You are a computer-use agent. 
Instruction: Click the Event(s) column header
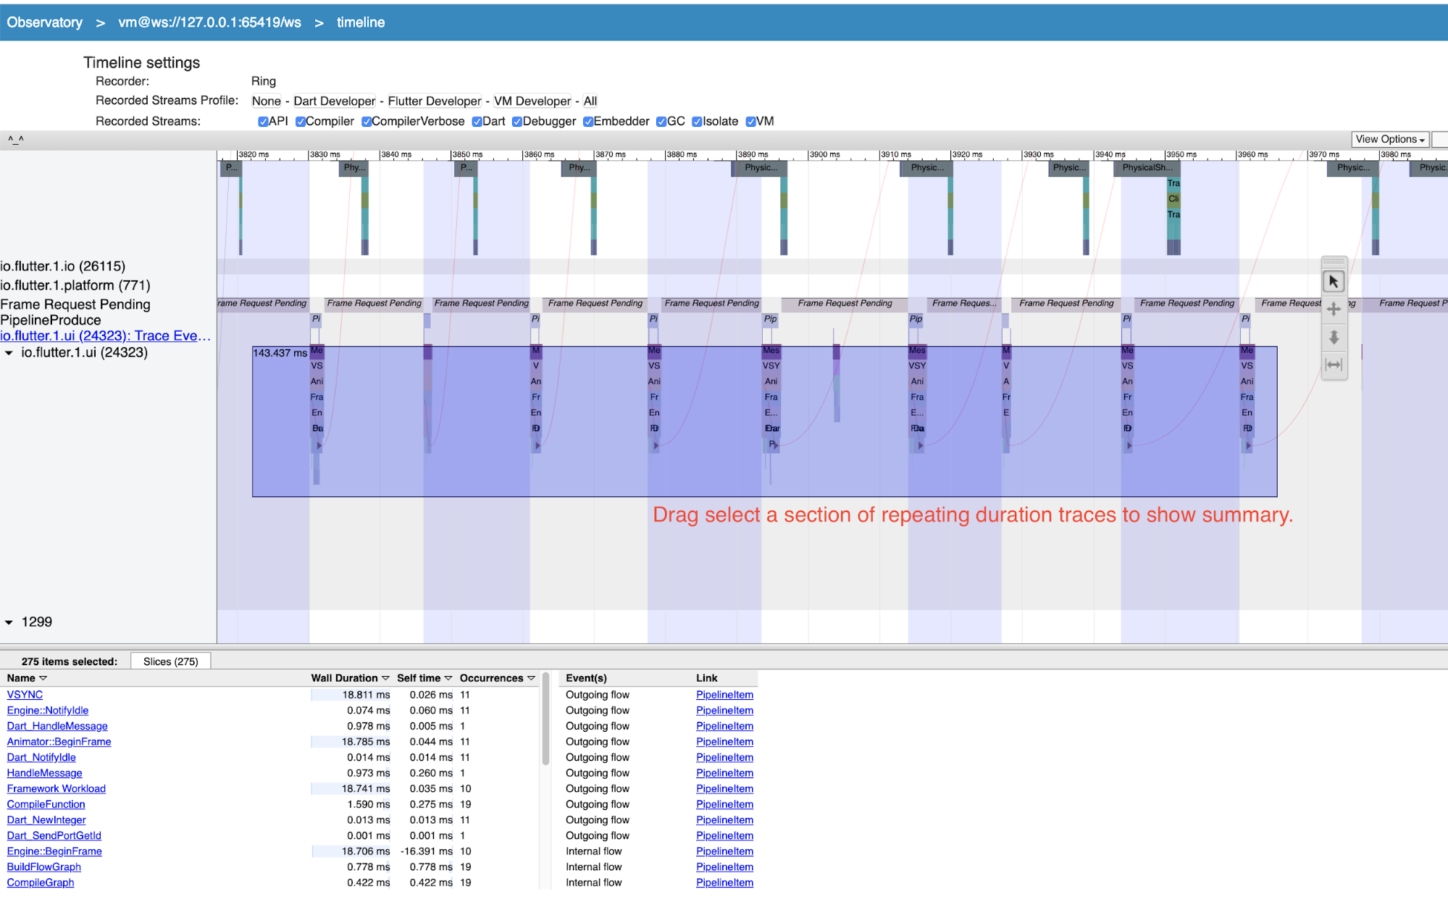point(586,678)
